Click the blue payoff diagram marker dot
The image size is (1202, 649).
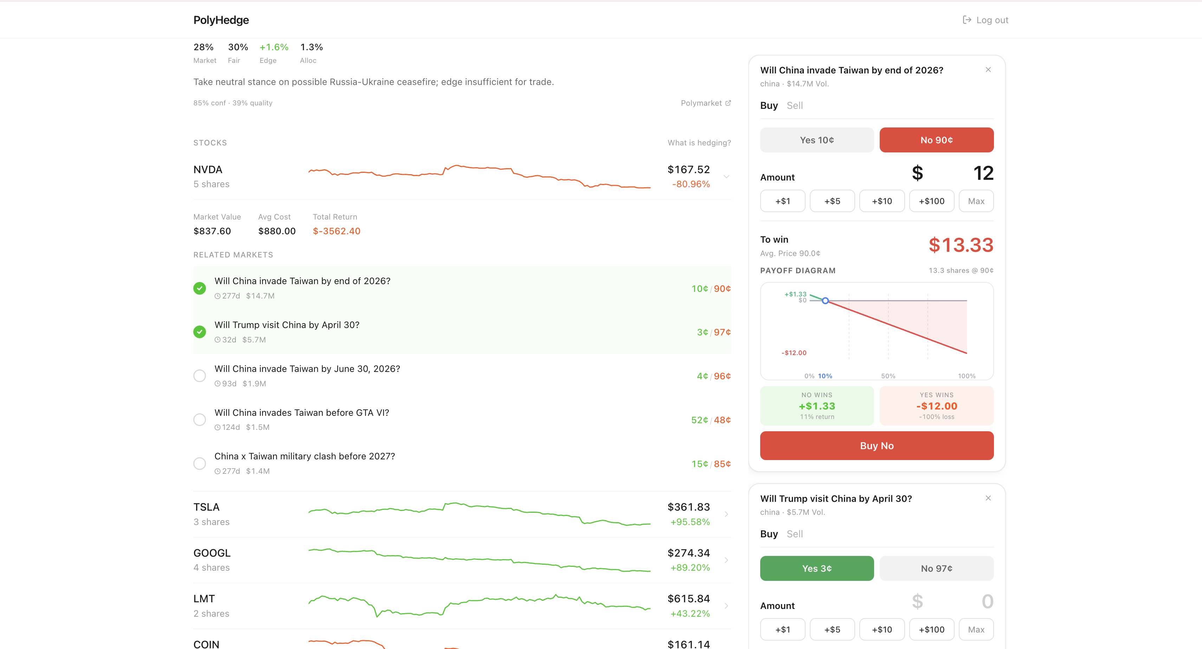point(825,301)
